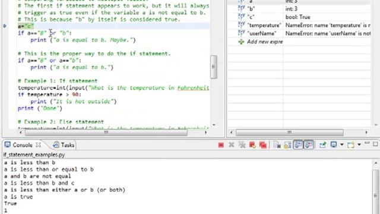Minimize the Console panel view
This screenshot has width=380, height=214.
click(367, 143)
